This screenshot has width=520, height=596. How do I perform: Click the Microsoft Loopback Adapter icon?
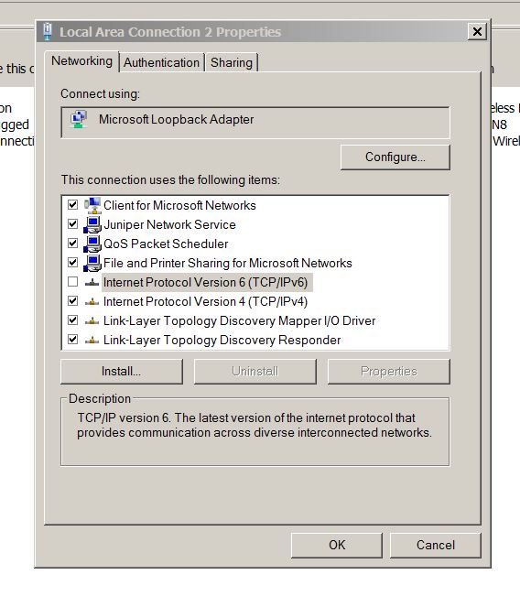tap(79, 120)
